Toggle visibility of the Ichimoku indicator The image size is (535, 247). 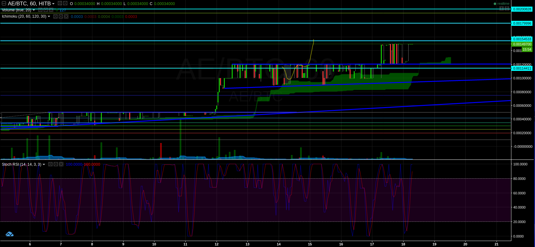(x=55, y=16)
